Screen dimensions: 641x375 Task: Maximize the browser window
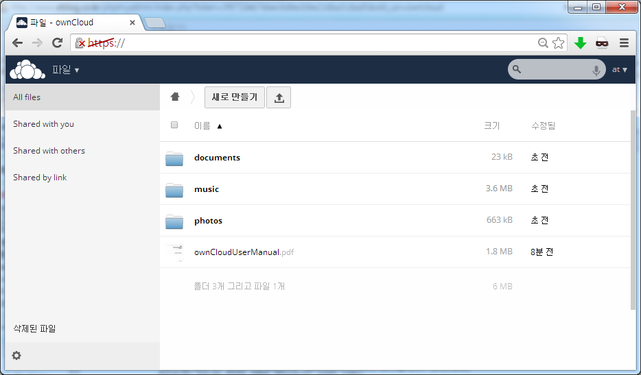(x=596, y=7)
